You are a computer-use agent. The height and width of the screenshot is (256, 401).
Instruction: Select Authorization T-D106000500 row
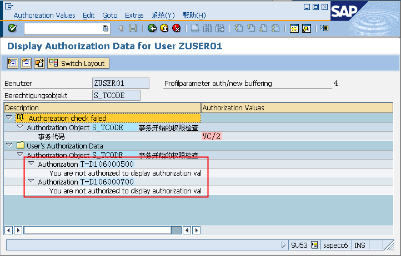[x=86, y=164]
